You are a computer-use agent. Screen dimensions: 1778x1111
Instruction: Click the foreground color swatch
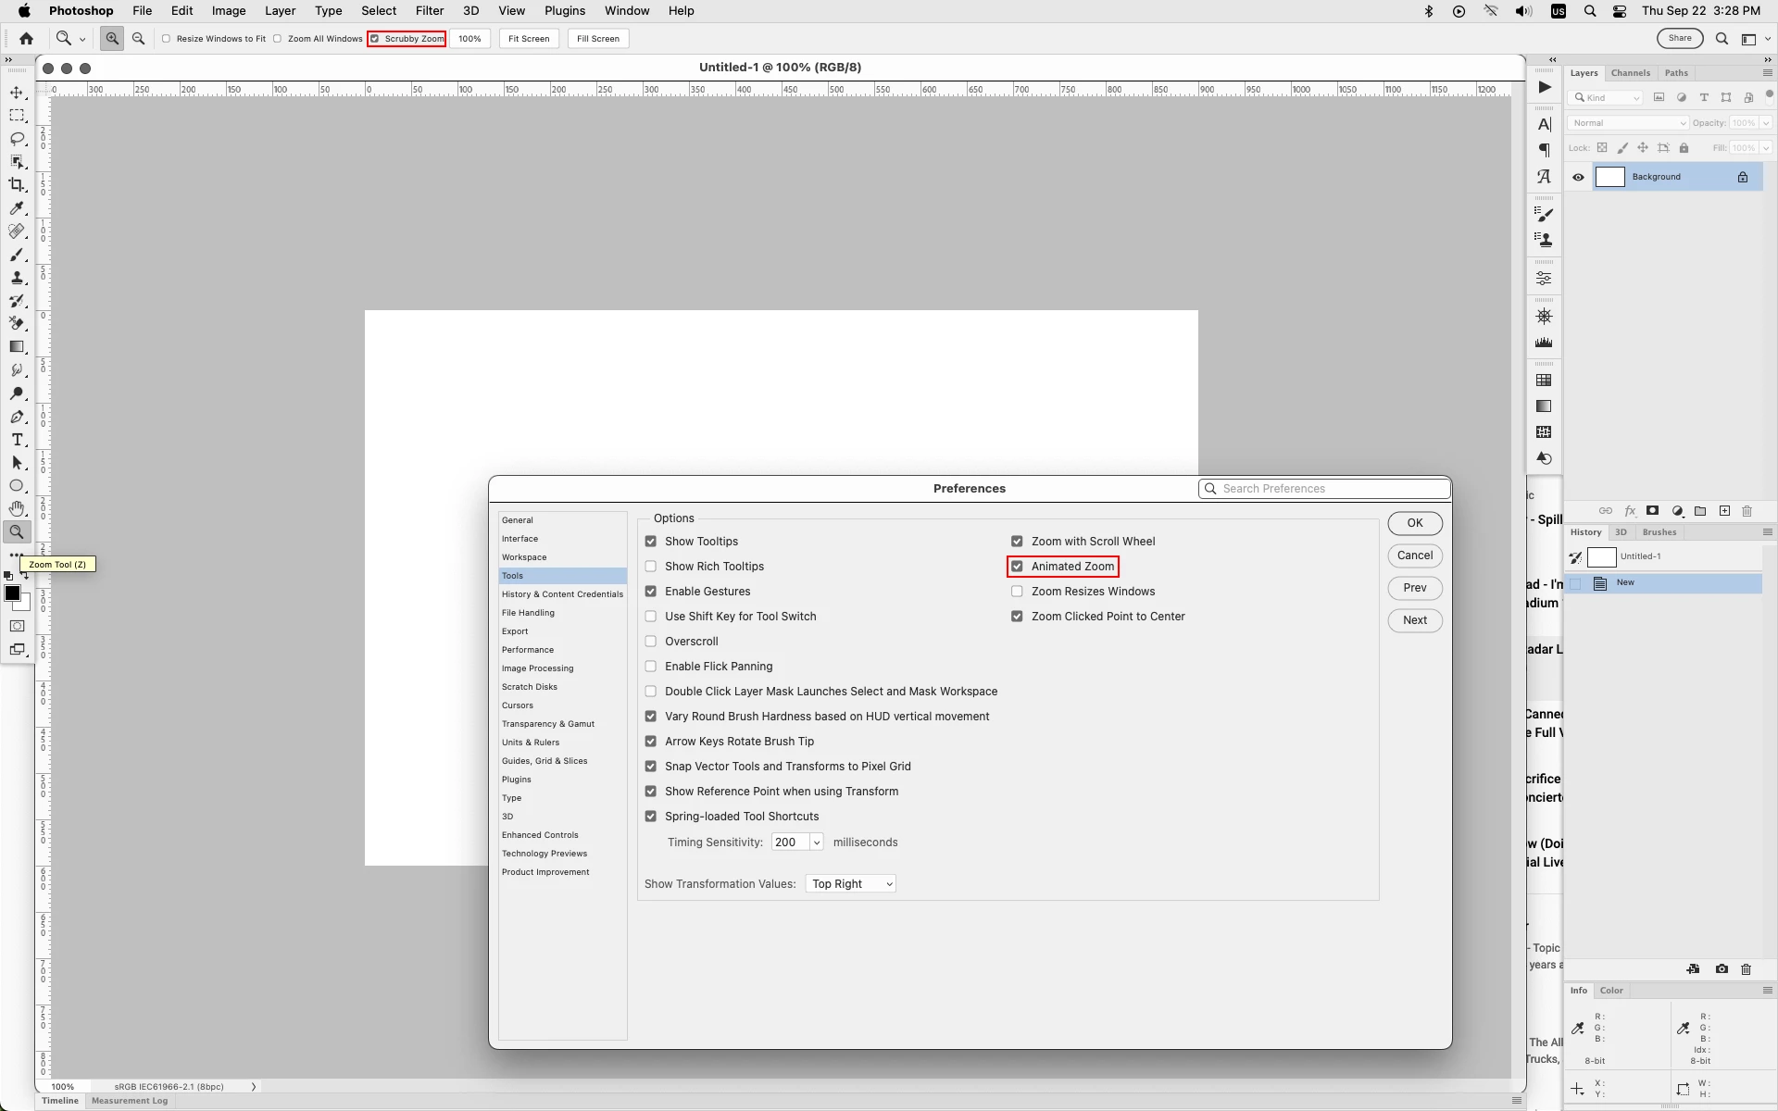point(12,593)
